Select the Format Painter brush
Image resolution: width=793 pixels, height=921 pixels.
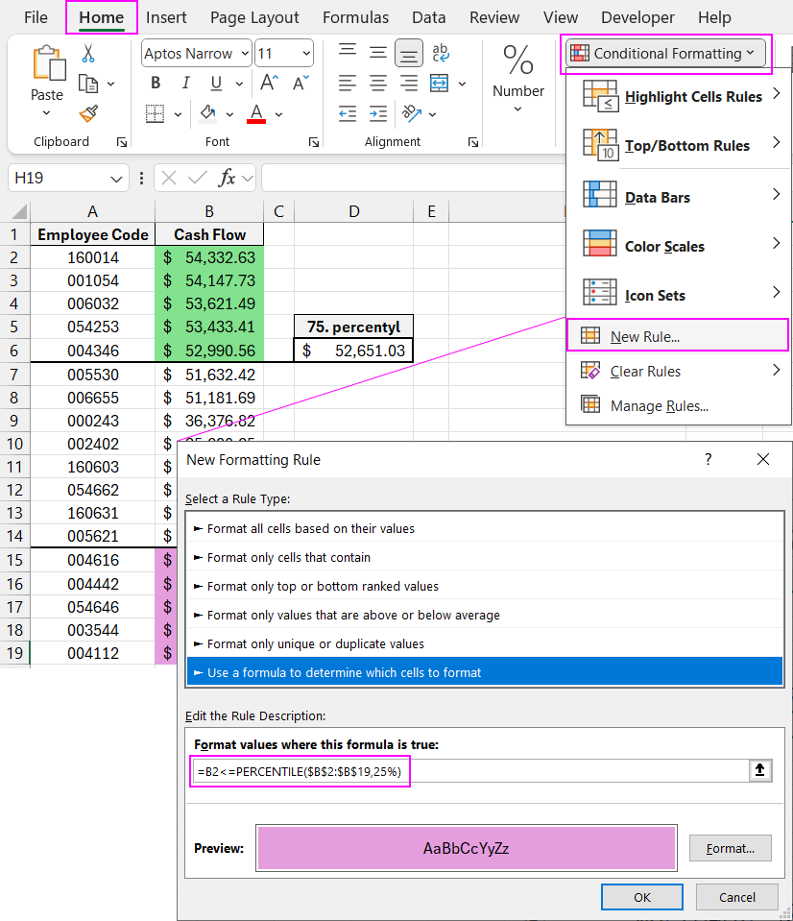[88, 114]
